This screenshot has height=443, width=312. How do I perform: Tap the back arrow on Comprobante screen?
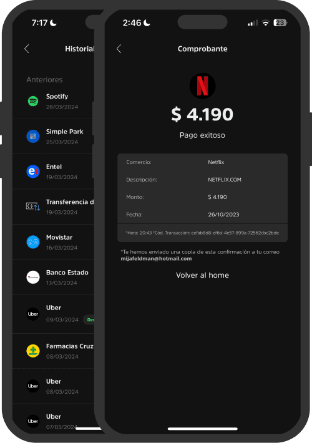[119, 49]
